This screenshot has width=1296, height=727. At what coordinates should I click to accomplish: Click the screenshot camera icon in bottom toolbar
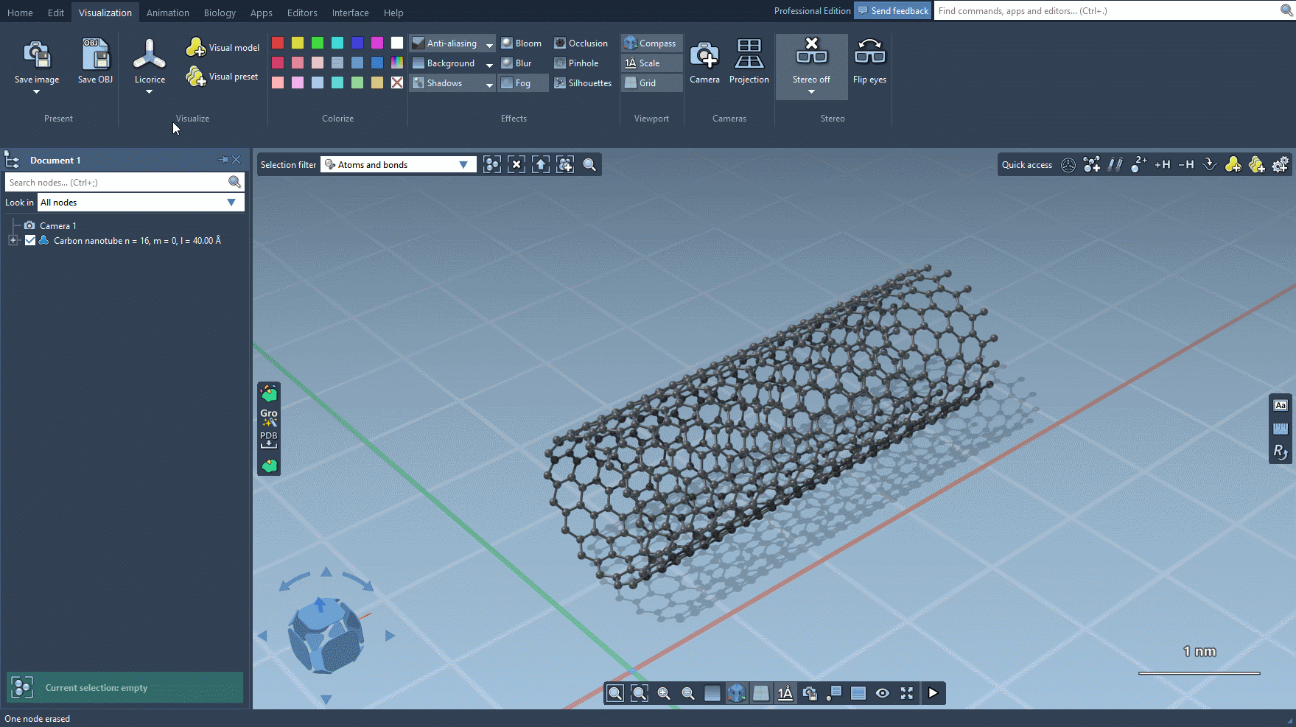pyautogui.click(x=810, y=693)
